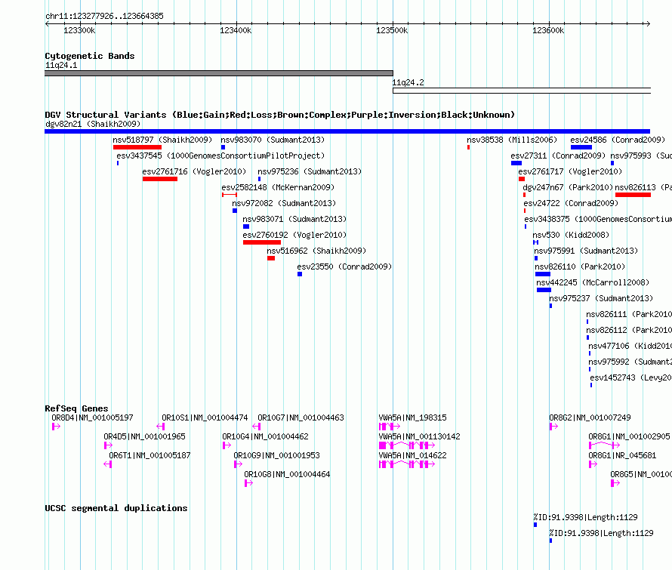Open the nsv826112 variant label
The image size is (672, 570).
pyautogui.click(x=629, y=330)
